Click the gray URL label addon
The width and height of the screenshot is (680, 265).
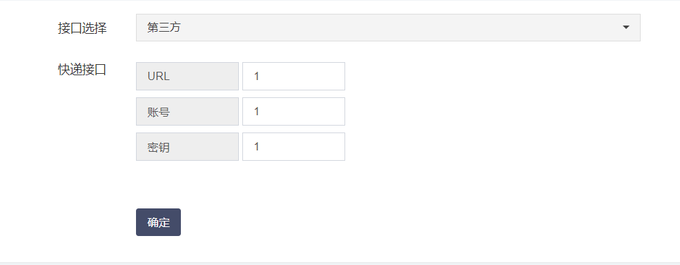coord(187,77)
